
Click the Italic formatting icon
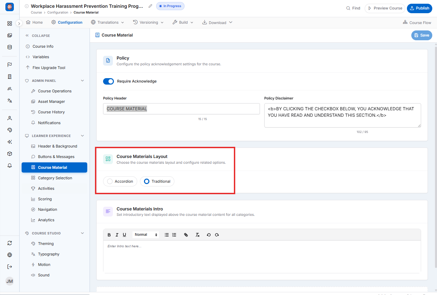coord(117,235)
